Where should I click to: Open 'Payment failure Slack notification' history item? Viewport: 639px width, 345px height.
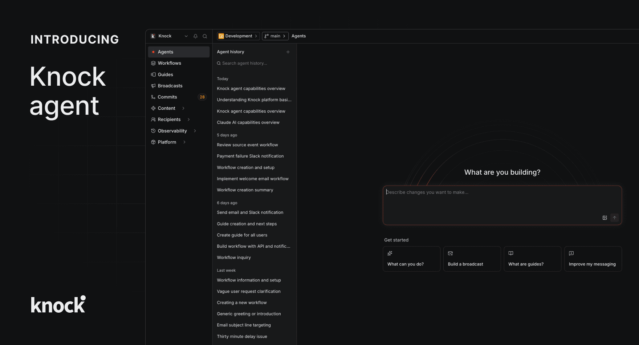point(250,156)
